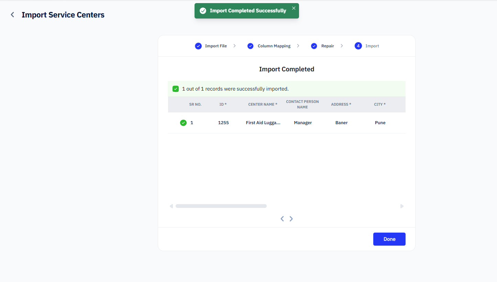Click the scrollbar right arrow

[x=402, y=206]
